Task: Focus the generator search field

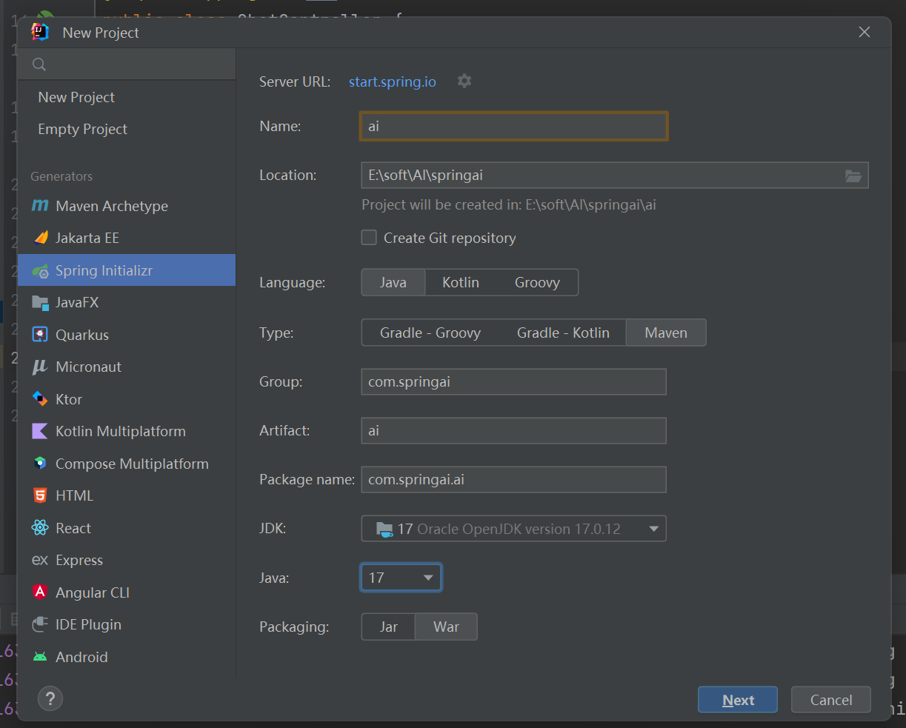Action: [x=127, y=64]
